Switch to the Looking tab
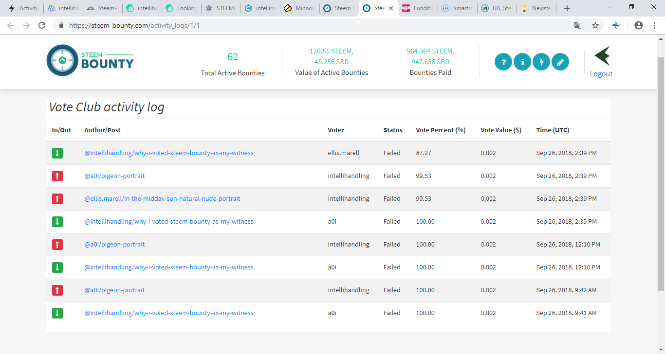Viewport: 665px width, 354px height. pos(182,8)
